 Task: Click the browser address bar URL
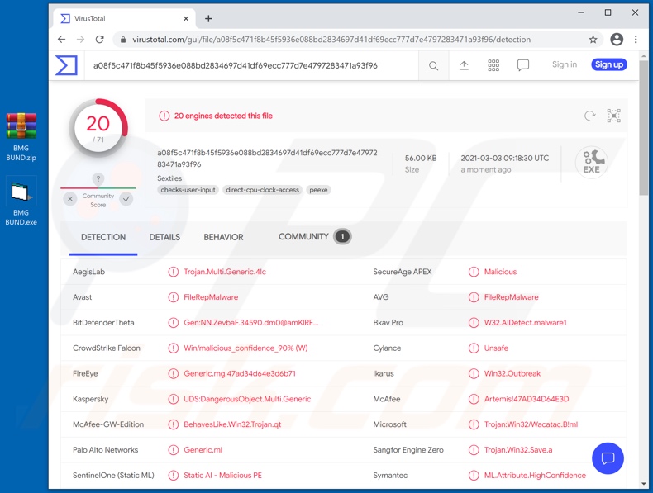pyautogui.click(x=331, y=40)
